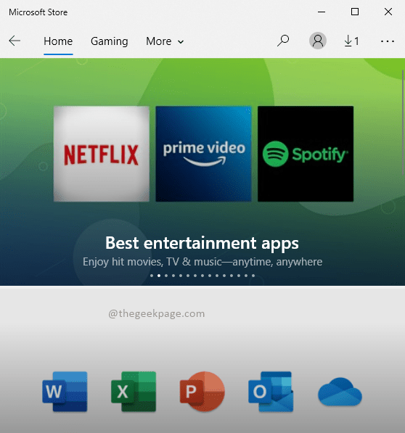The image size is (405, 433).
Task: Switch to the Home tab
Action: [x=58, y=41]
